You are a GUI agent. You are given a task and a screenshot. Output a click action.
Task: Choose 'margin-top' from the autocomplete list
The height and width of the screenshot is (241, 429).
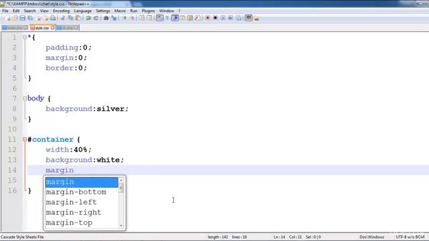(82, 223)
